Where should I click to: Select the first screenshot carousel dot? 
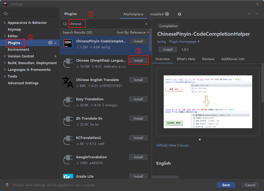click(x=200, y=139)
